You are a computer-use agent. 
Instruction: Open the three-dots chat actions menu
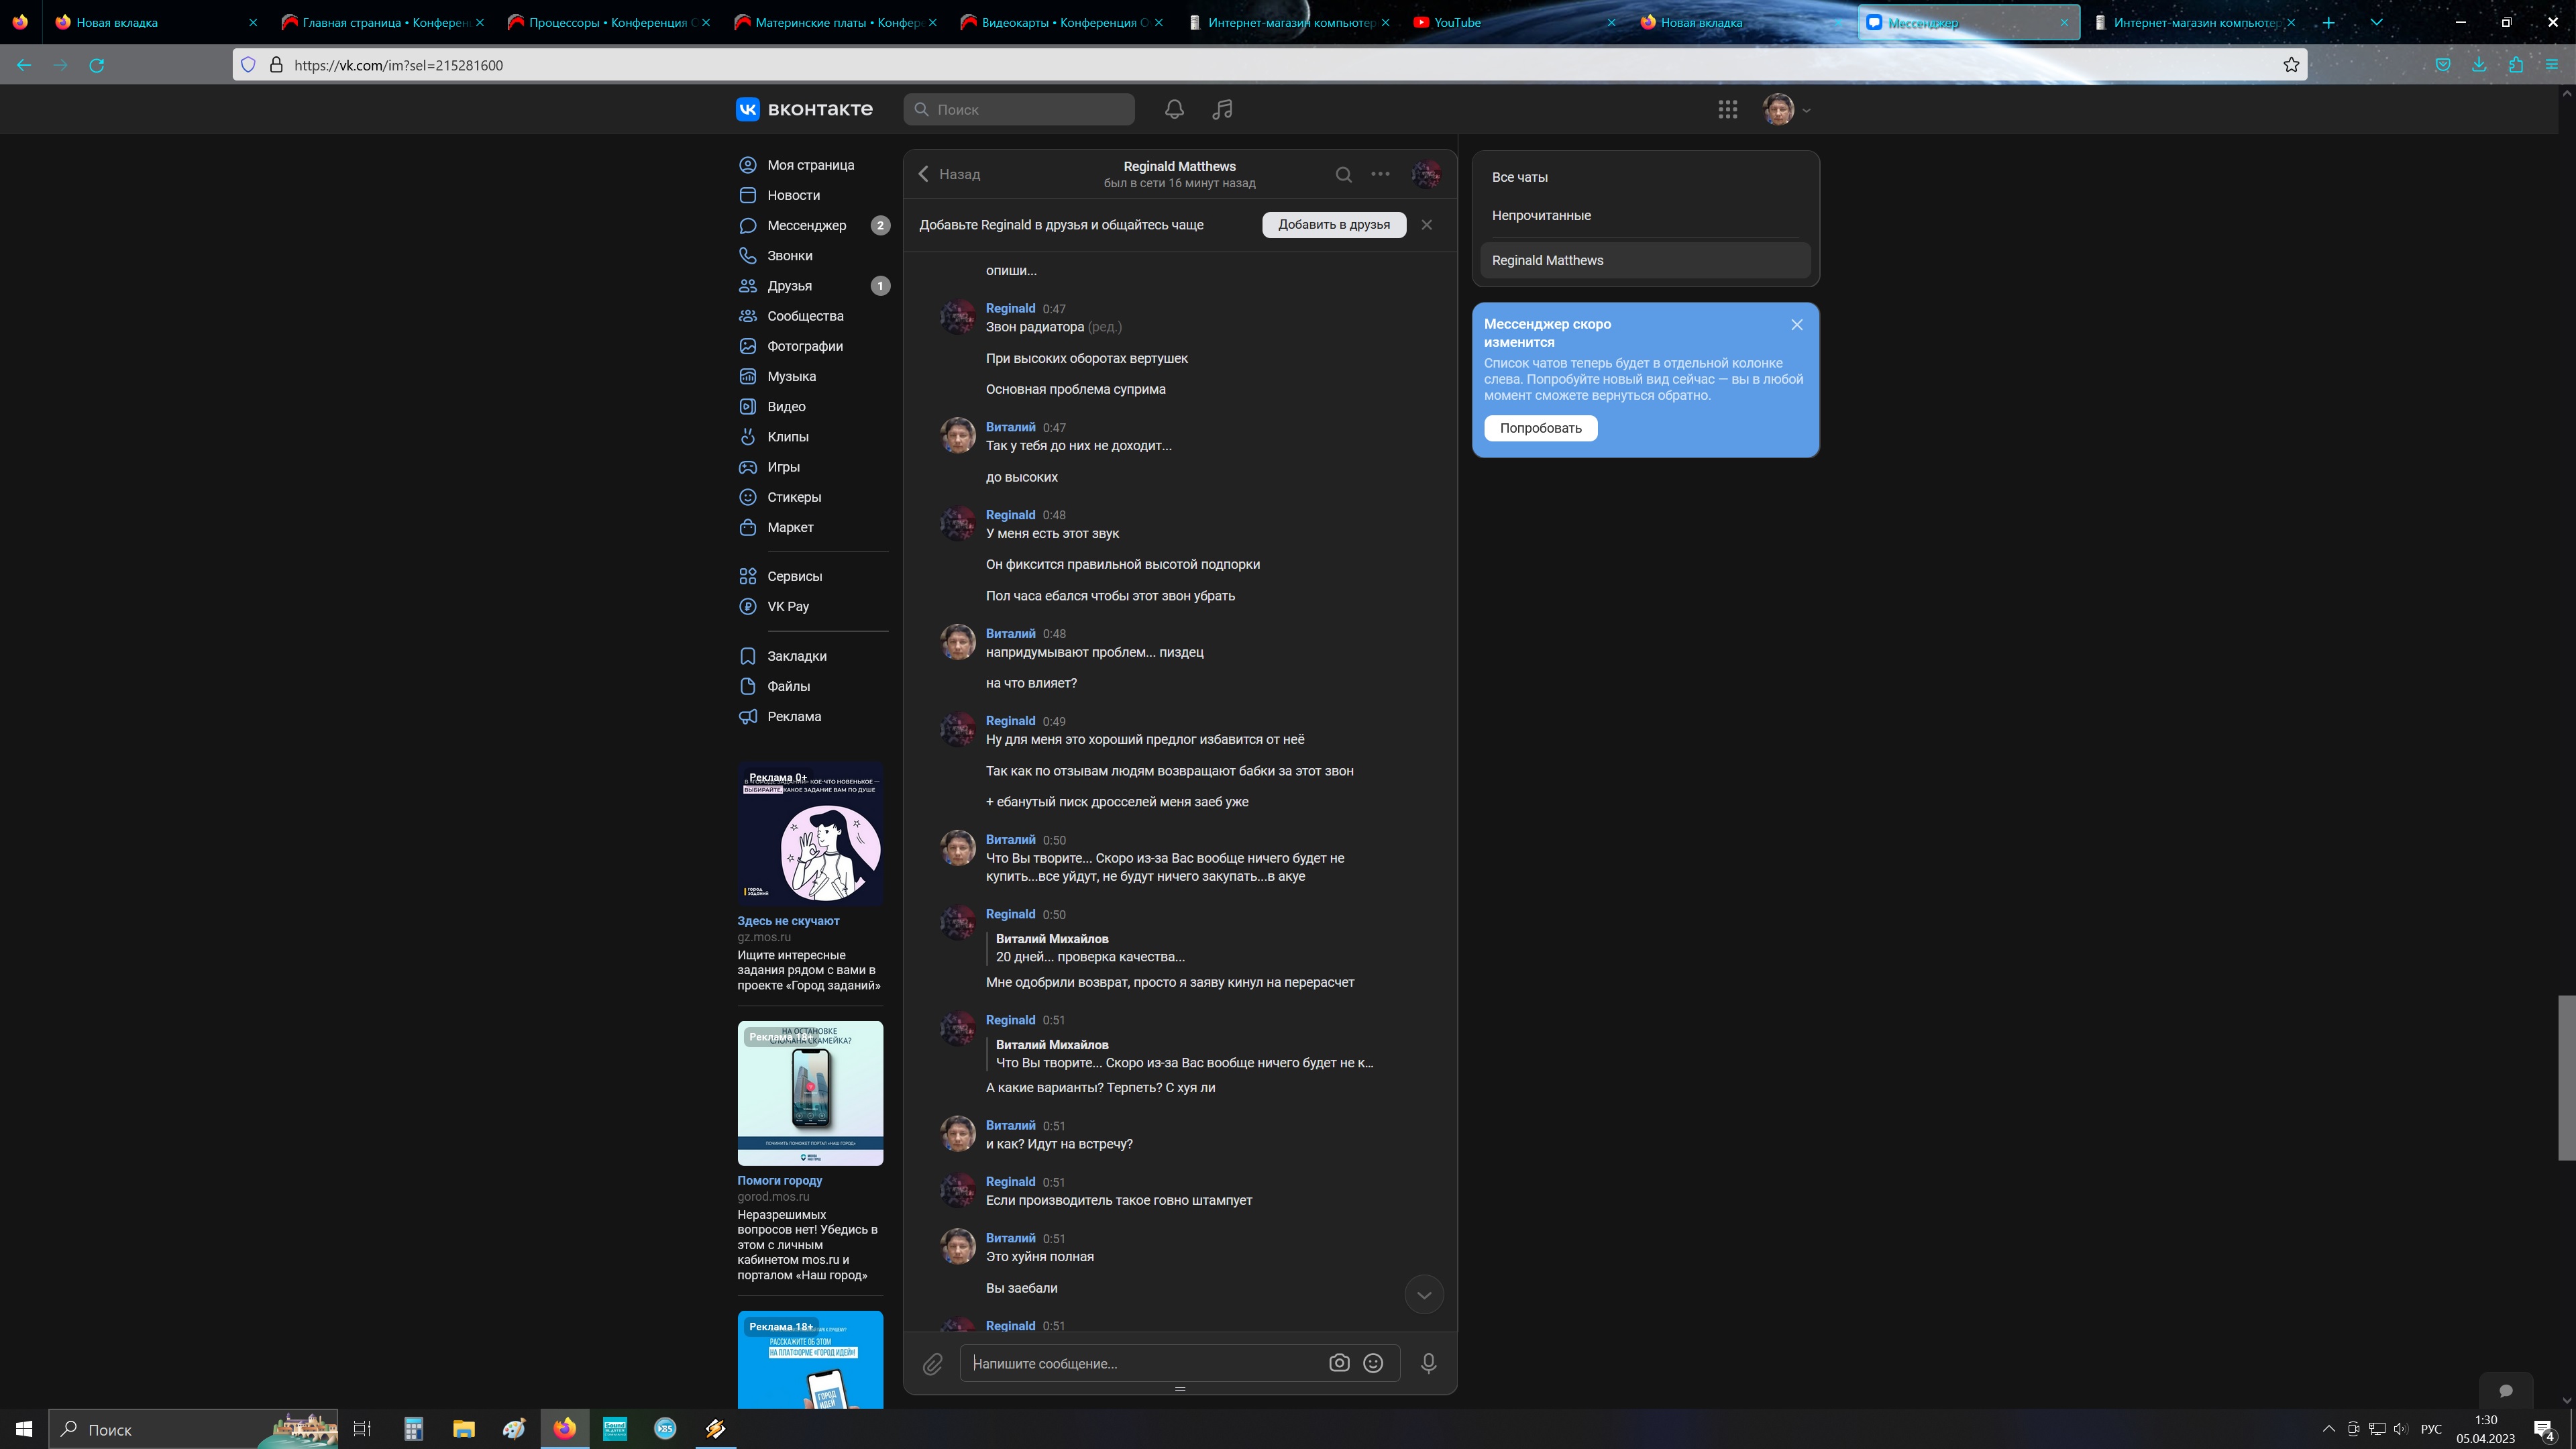tap(1380, 174)
